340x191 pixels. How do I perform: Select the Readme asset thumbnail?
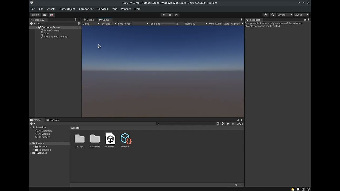pos(126,138)
